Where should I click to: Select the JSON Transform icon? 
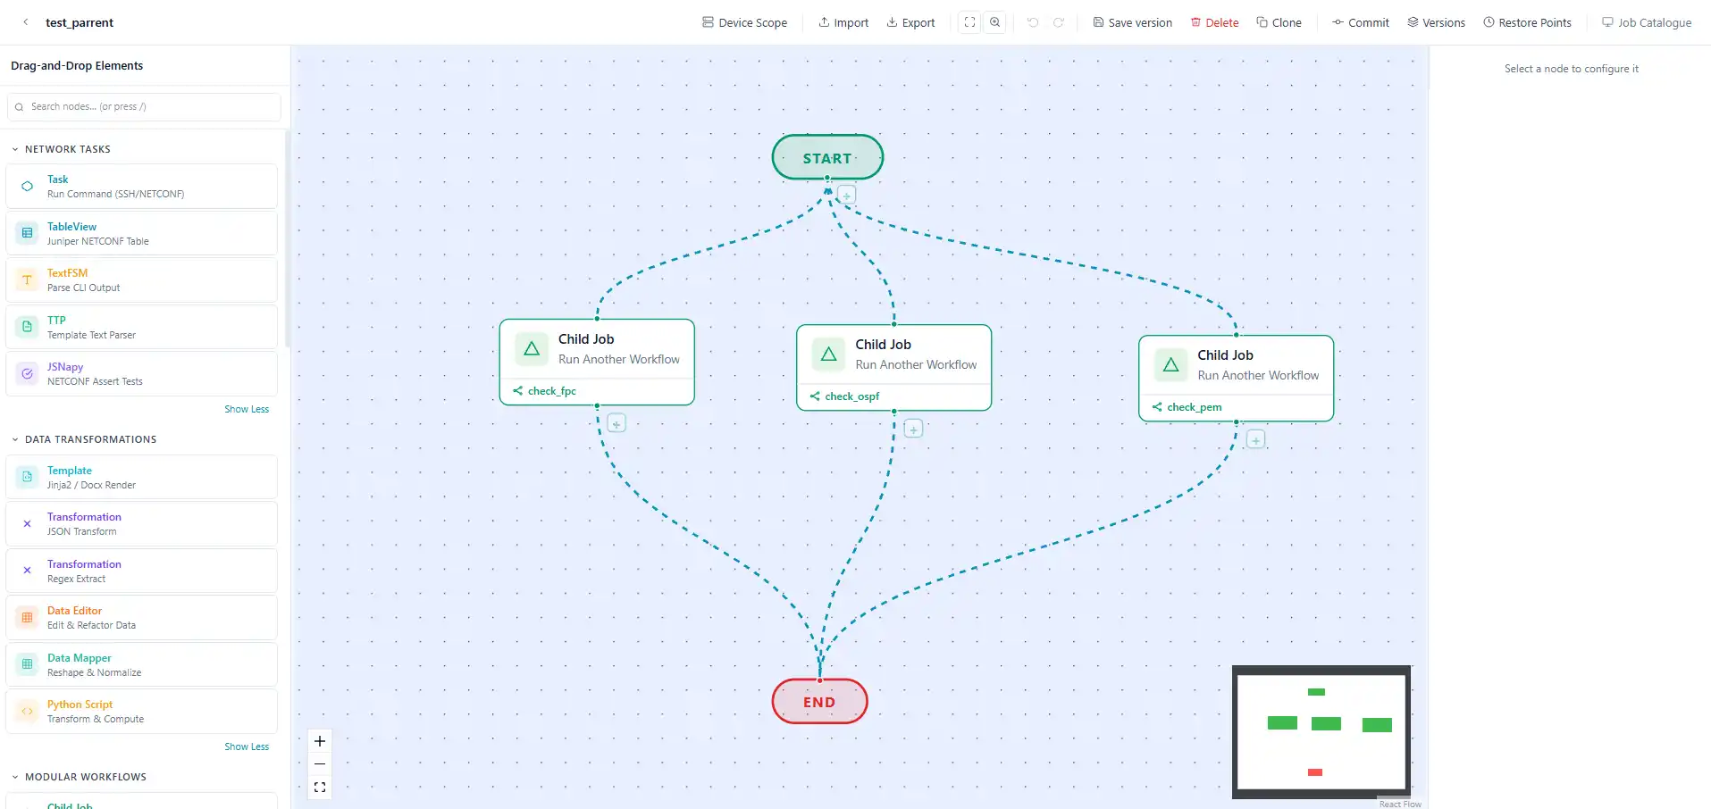pyautogui.click(x=27, y=524)
